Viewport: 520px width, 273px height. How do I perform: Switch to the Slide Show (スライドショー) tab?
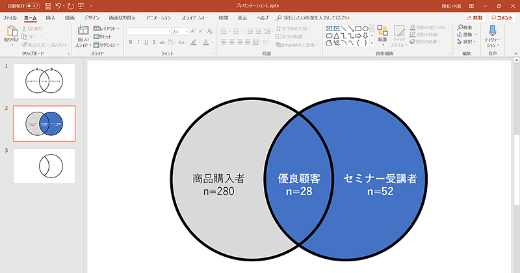pyautogui.click(x=195, y=18)
